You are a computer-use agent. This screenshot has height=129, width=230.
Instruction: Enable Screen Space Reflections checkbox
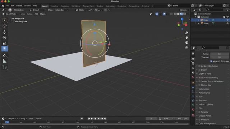199,81
